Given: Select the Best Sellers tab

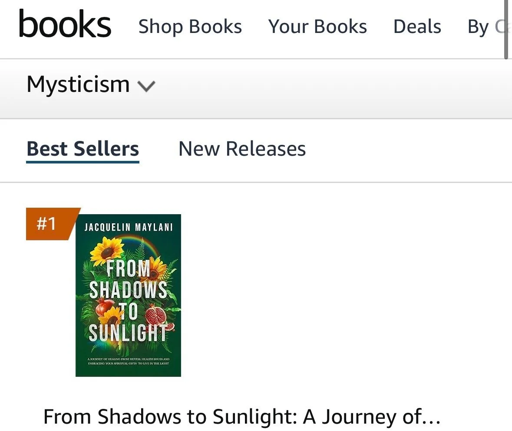Looking at the screenshot, I should pyautogui.click(x=83, y=149).
